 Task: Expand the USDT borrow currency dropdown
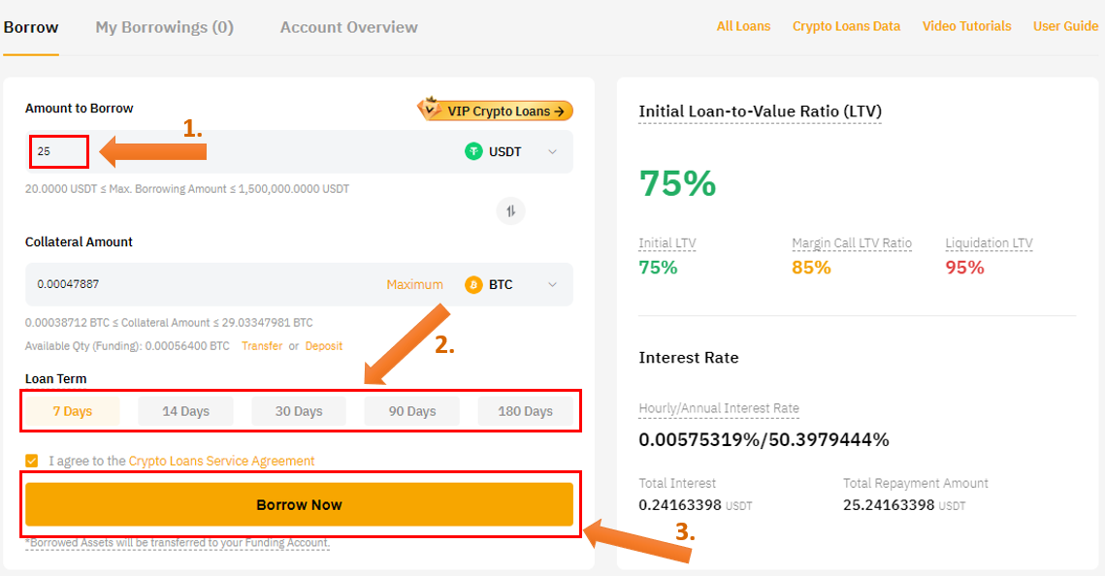click(x=552, y=152)
